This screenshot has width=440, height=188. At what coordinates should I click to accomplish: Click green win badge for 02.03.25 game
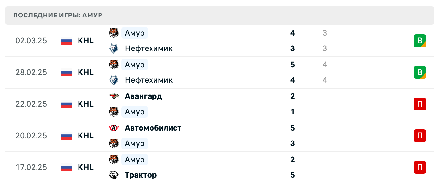pyautogui.click(x=420, y=41)
